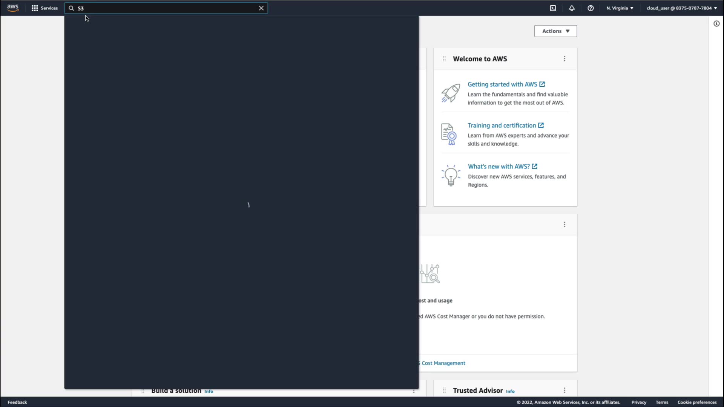Open the help question mark menu

[x=591, y=8]
